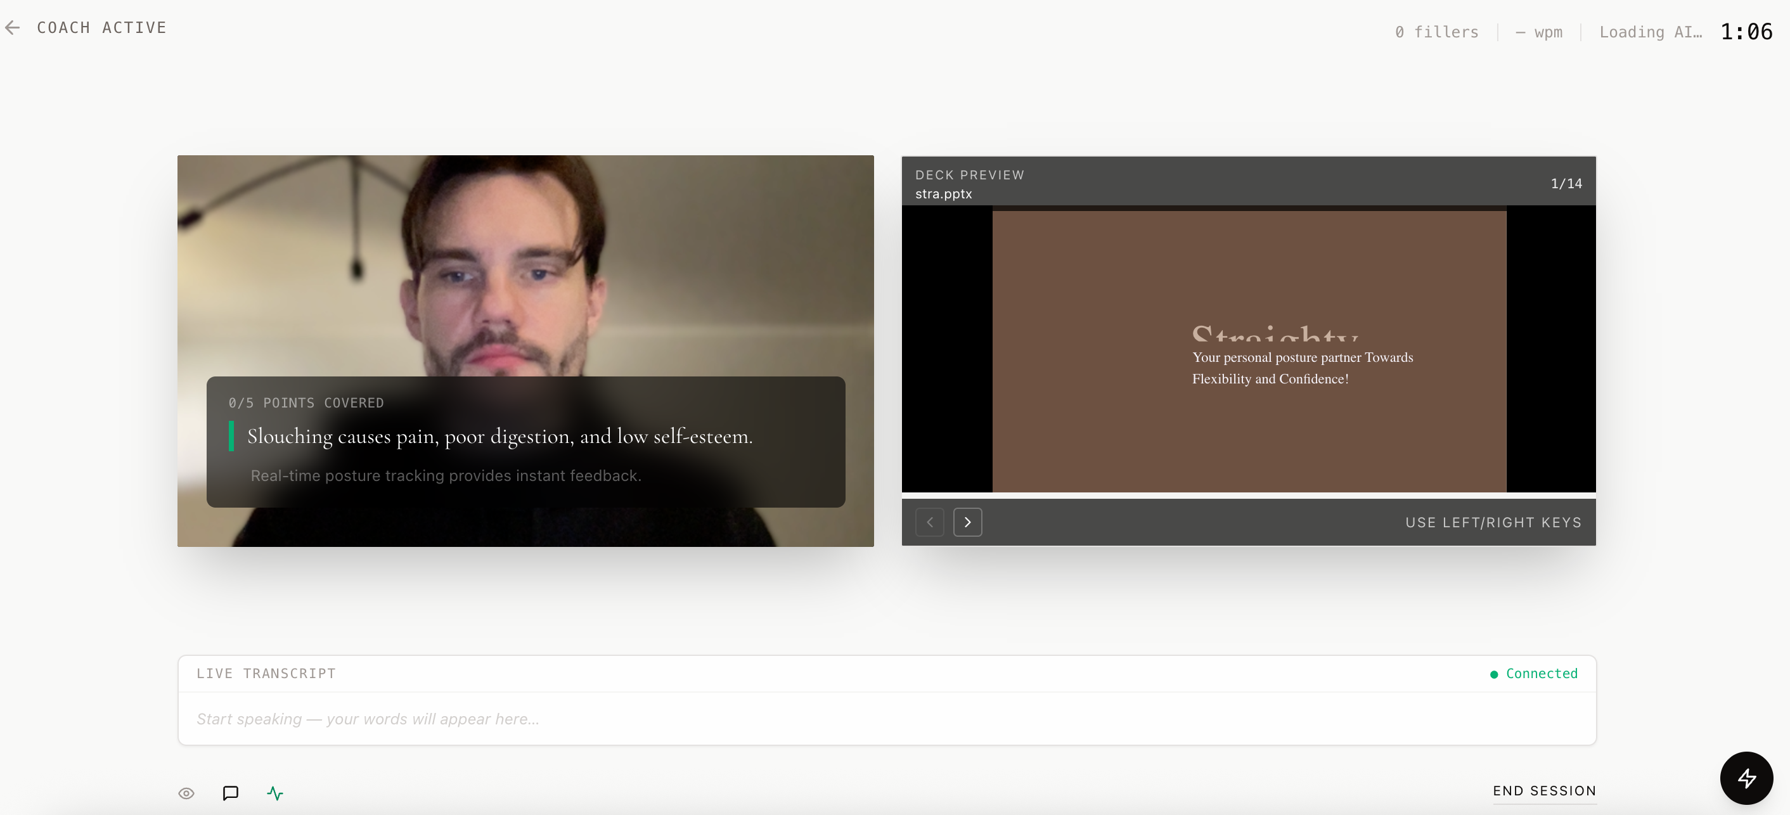This screenshot has width=1790, height=815.
Task: Click the slide preview thumbnail
Action: tap(1249, 352)
